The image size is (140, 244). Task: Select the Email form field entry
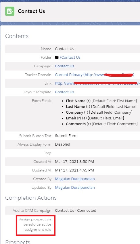coord(95,118)
